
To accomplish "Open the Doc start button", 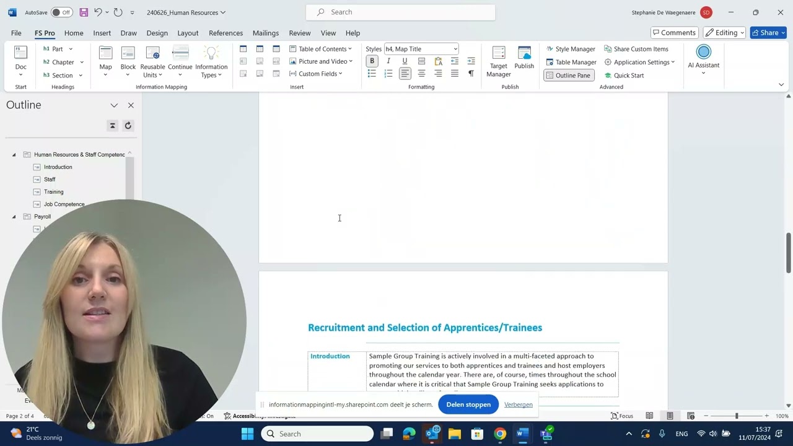I will (x=20, y=61).
